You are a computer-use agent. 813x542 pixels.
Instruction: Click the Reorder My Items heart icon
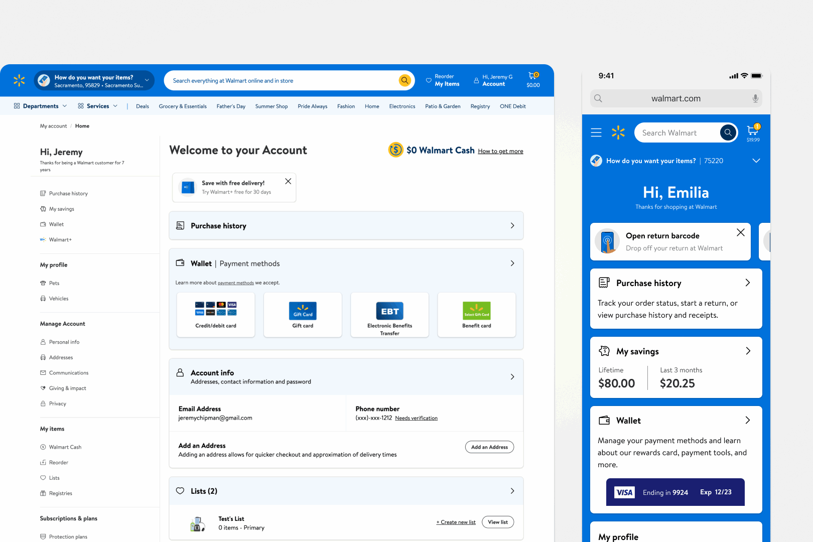[429, 80]
